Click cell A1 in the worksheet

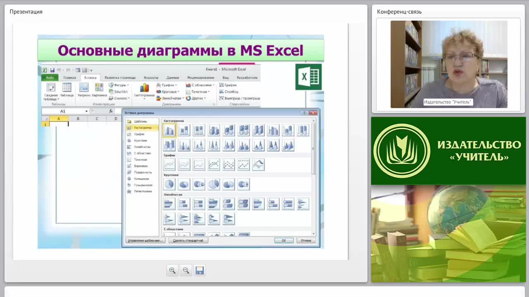[59, 124]
